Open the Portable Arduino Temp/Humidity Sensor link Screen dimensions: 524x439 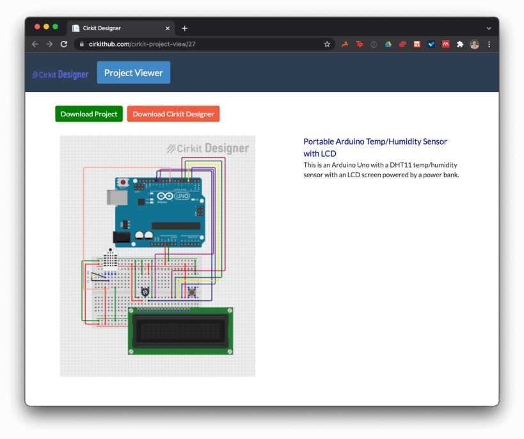375,147
